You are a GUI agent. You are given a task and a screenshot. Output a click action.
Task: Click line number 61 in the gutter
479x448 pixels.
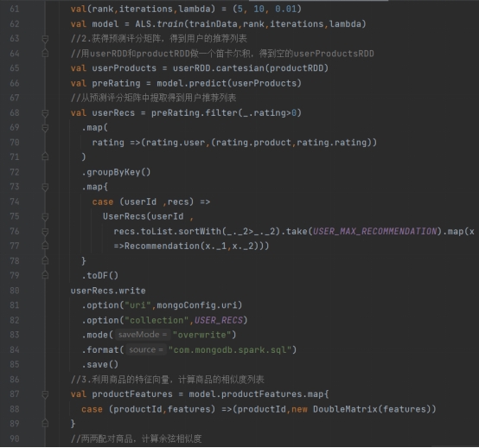point(15,9)
